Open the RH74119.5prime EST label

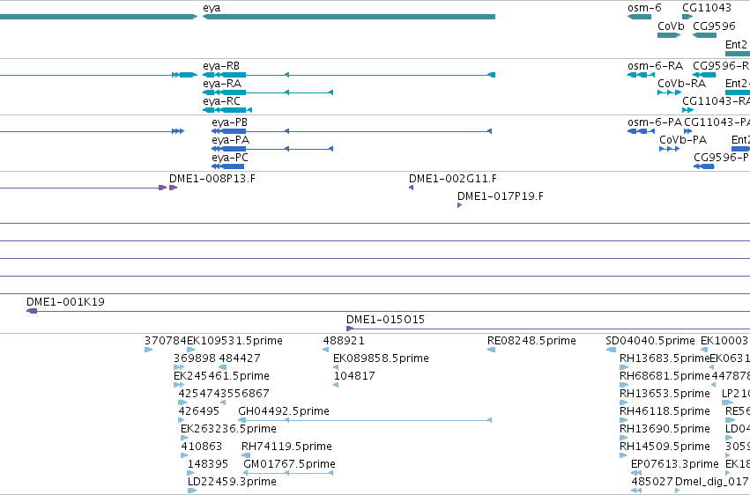coord(286,447)
